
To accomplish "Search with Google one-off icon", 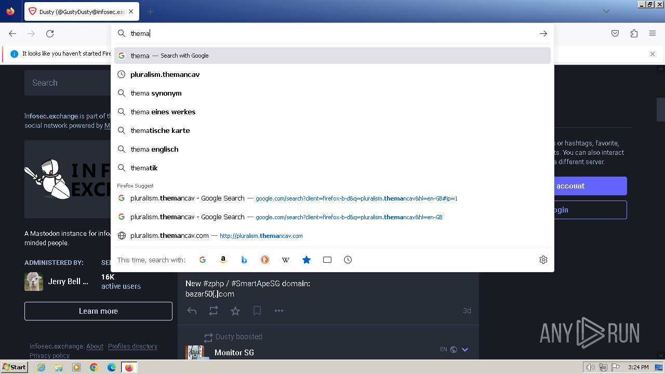I will point(203,260).
